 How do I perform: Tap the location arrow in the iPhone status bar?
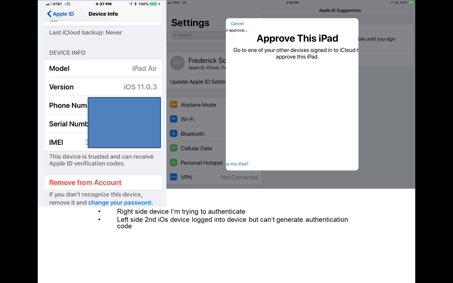coord(131,4)
